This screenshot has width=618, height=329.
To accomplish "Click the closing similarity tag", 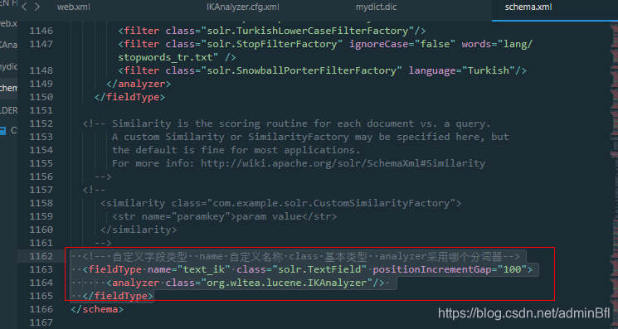I will (x=139, y=230).
